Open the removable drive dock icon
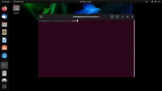The height and width of the screenshot is (91, 162). click(4, 73)
